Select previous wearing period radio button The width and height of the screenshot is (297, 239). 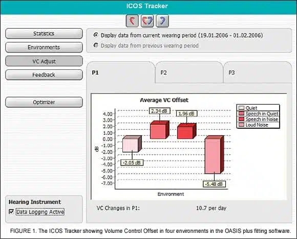tap(96, 45)
